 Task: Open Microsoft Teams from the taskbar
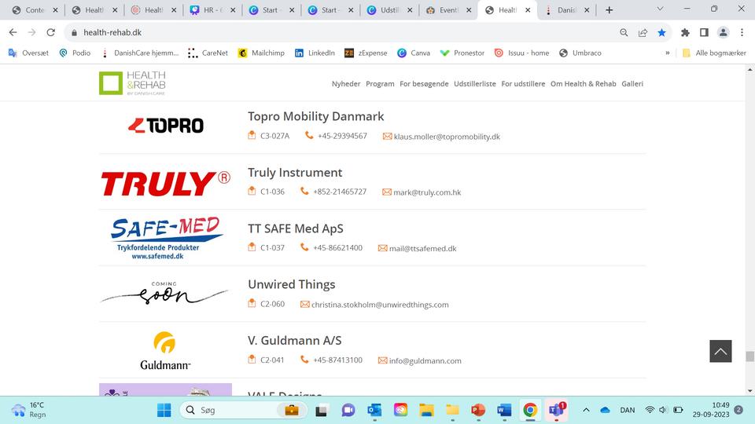557,410
